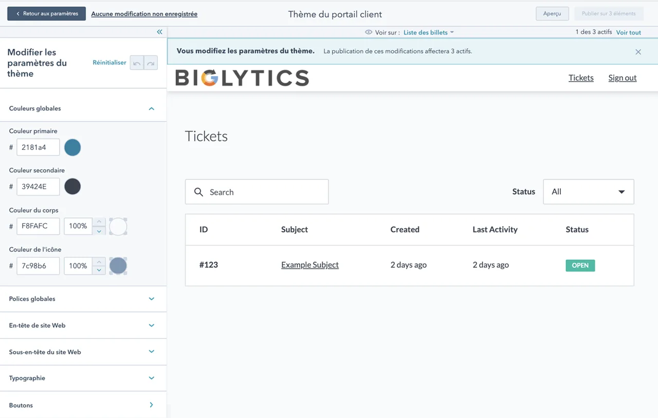This screenshot has width=658, height=418.
Task: Open the Status filter dropdown
Action: pos(588,192)
